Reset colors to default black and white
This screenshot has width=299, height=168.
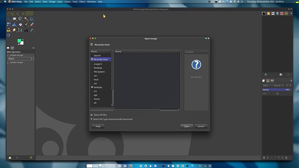pyautogui.click(x=19, y=44)
